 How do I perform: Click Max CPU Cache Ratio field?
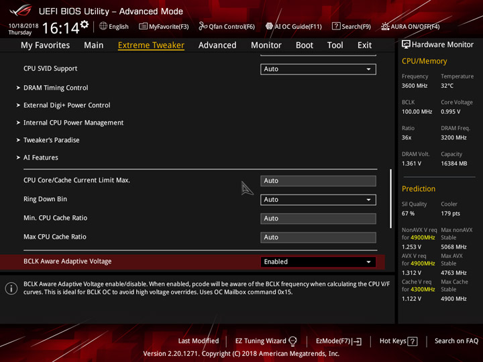point(318,237)
